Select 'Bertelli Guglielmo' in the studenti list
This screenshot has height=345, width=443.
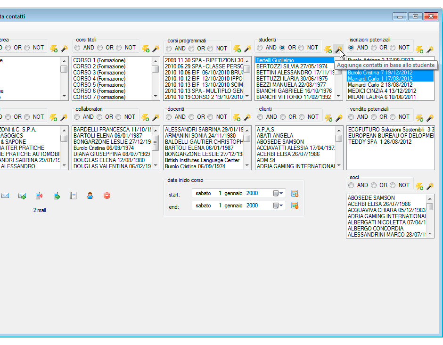pyautogui.click(x=295, y=60)
